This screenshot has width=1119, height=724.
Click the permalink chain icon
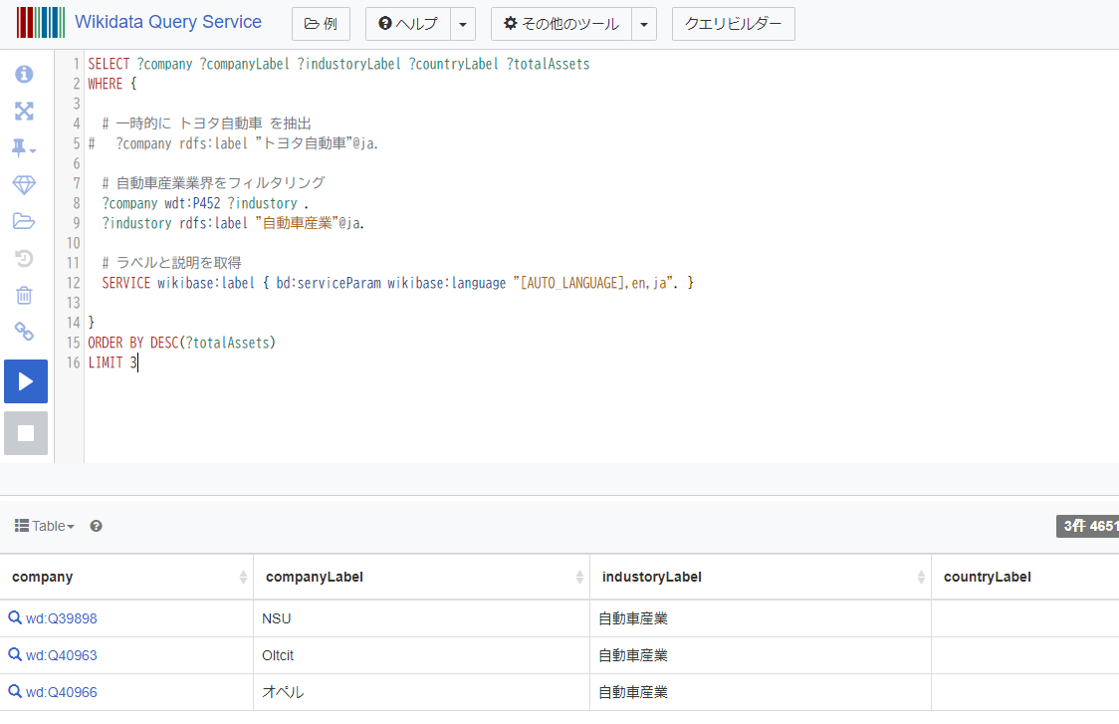[x=24, y=332]
